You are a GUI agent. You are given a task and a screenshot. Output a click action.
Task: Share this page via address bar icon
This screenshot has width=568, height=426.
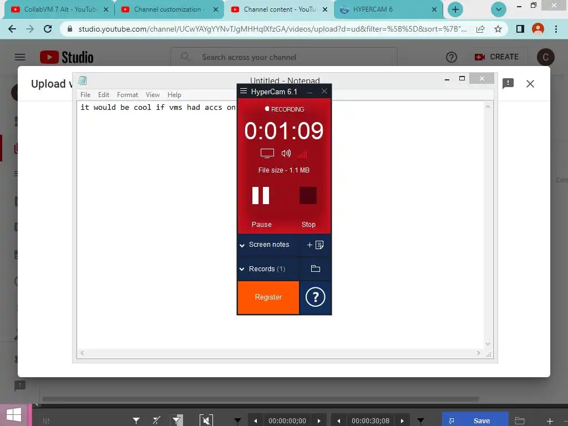480,29
